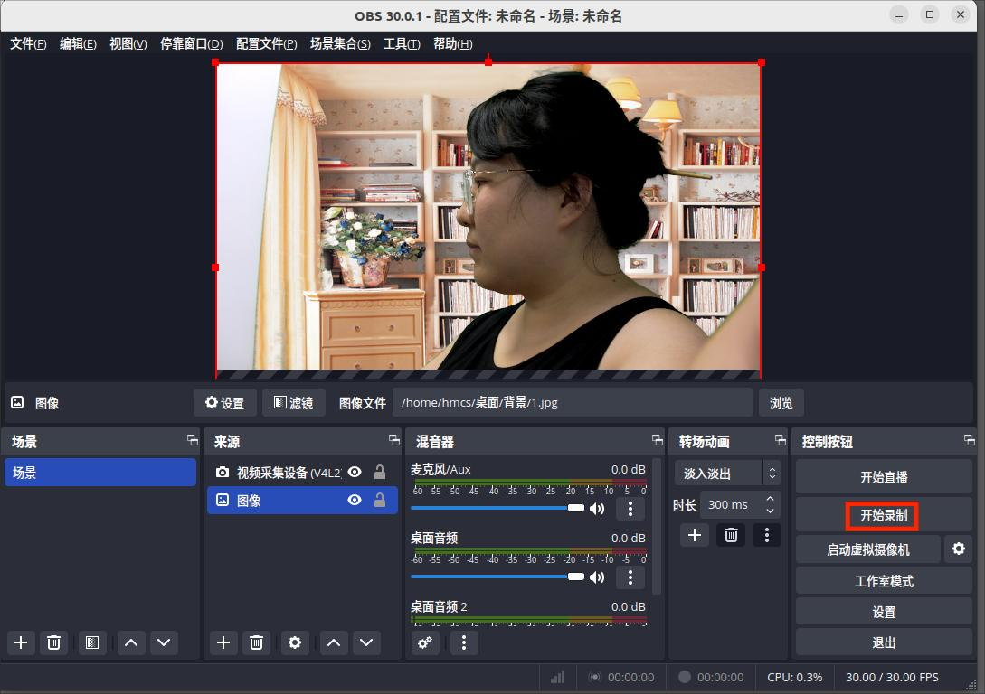The image size is (985, 694).
Task: Open the 工具 menu
Action: point(402,44)
